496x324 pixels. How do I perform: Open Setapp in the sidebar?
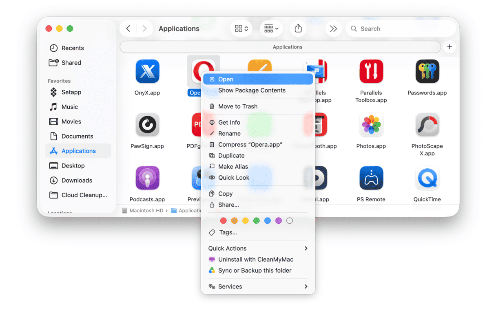click(78, 92)
